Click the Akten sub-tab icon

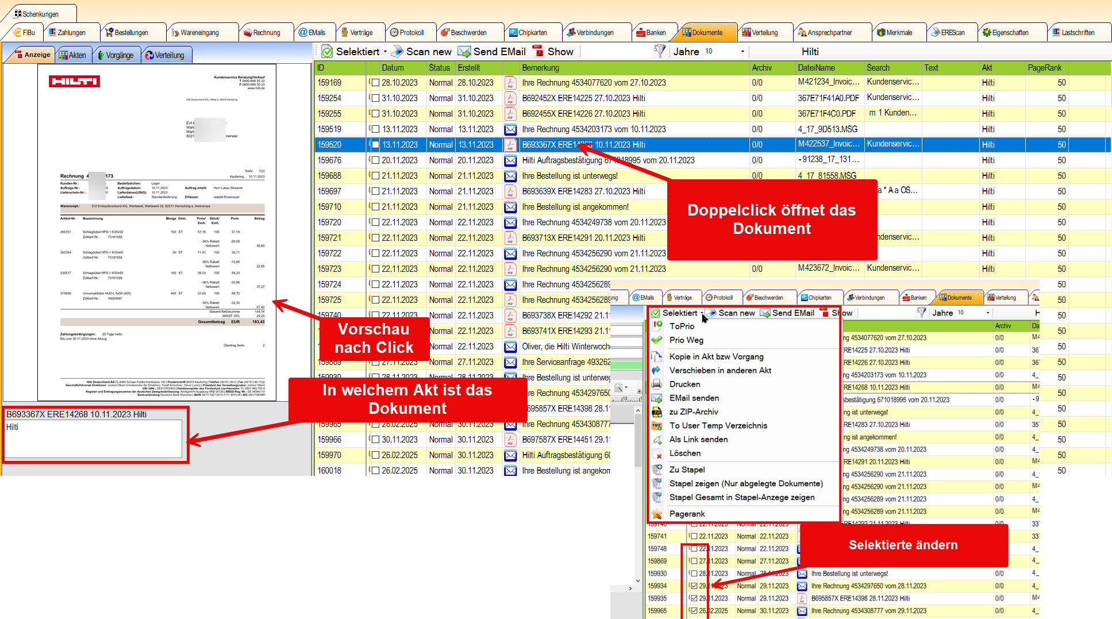pos(64,55)
